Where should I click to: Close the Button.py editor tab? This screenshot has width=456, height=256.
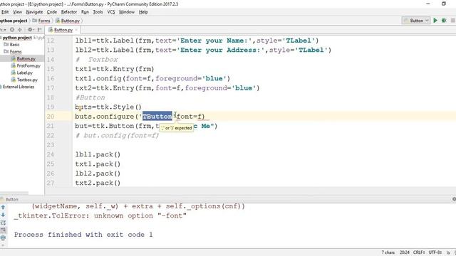click(76, 30)
